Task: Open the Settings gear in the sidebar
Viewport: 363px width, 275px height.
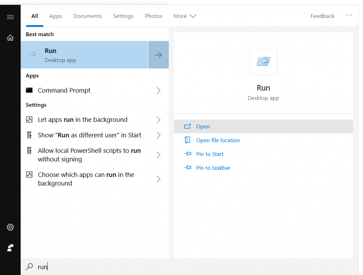Action: click(x=10, y=227)
